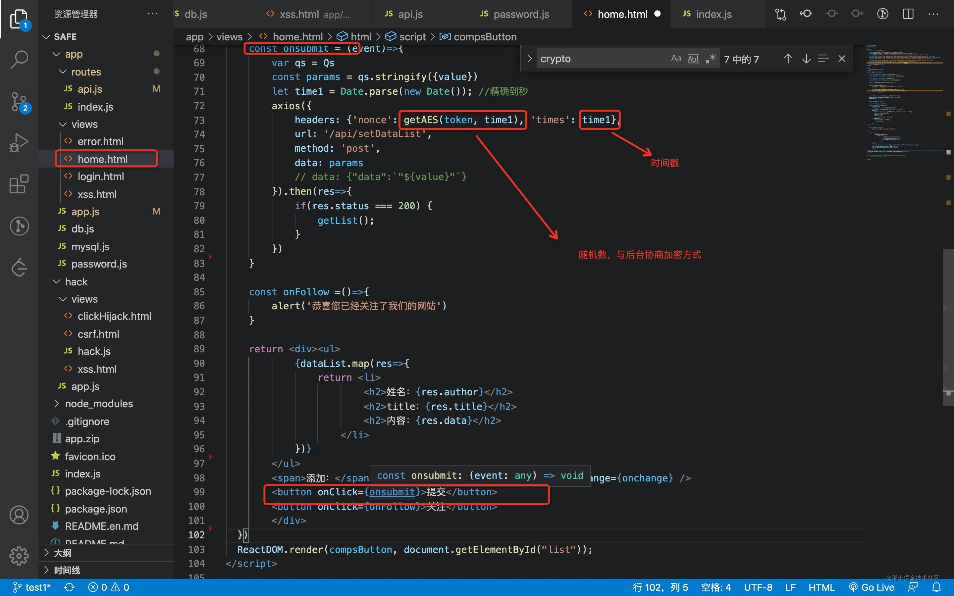Click the feedback icon in status bar
The image size is (954, 596).
(913, 587)
